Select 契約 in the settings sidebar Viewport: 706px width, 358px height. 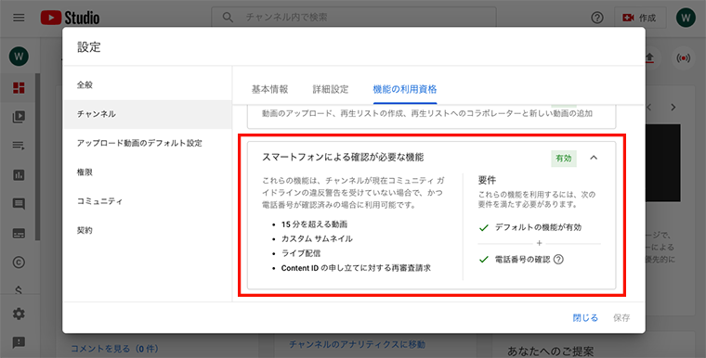point(148,230)
